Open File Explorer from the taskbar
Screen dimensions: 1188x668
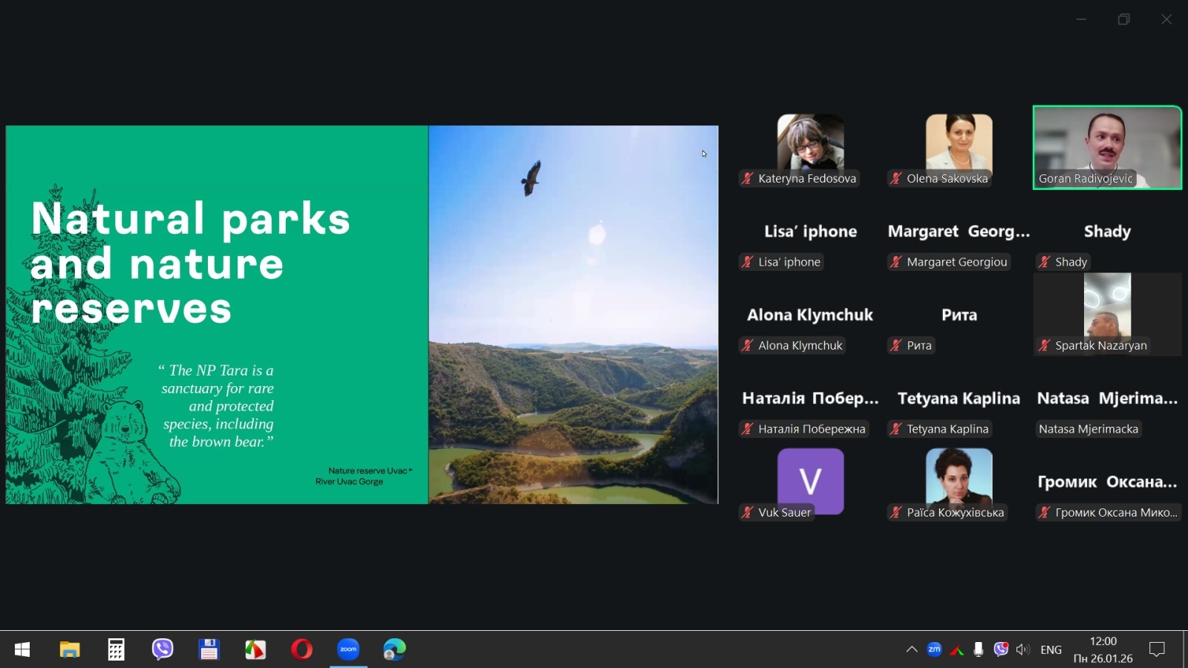[x=70, y=649]
